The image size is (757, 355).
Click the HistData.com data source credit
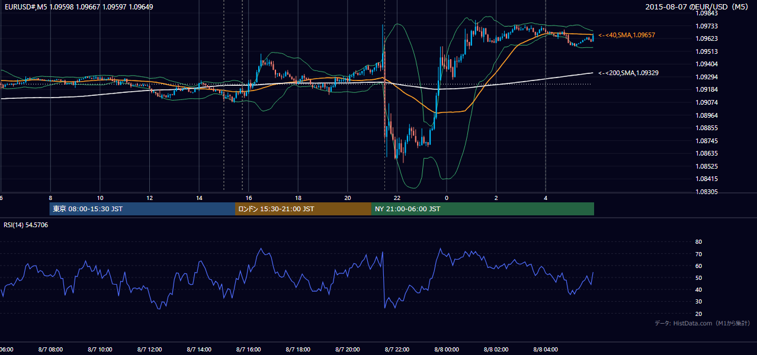point(702,323)
